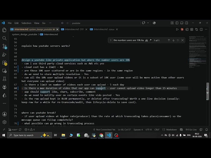This screenshot has height=158, width=211.
Task: Click the youtube command center search box
Action: click(x=105, y=23)
